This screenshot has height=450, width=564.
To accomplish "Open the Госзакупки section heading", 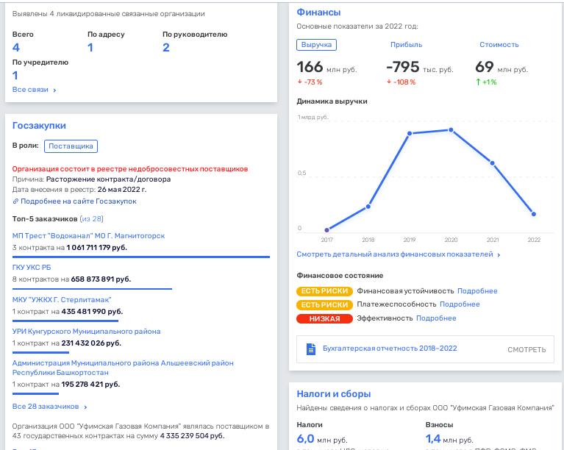I will [39, 126].
